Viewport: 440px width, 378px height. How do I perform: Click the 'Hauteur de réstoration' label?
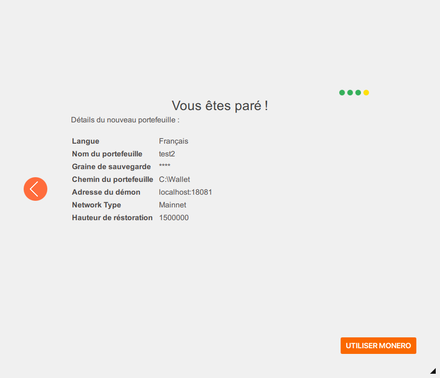pyautogui.click(x=112, y=217)
